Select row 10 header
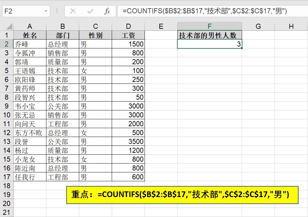The image size is (308, 217). click(x=7, y=115)
